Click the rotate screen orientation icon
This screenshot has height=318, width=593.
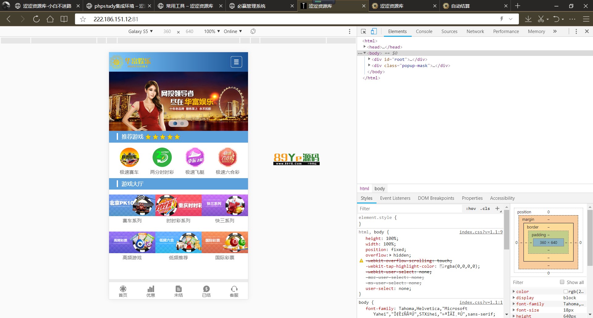click(x=253, y=31)
